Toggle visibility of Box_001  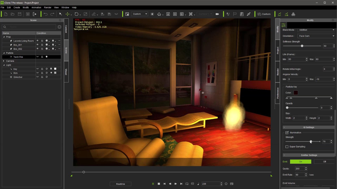tap(37, 45)
